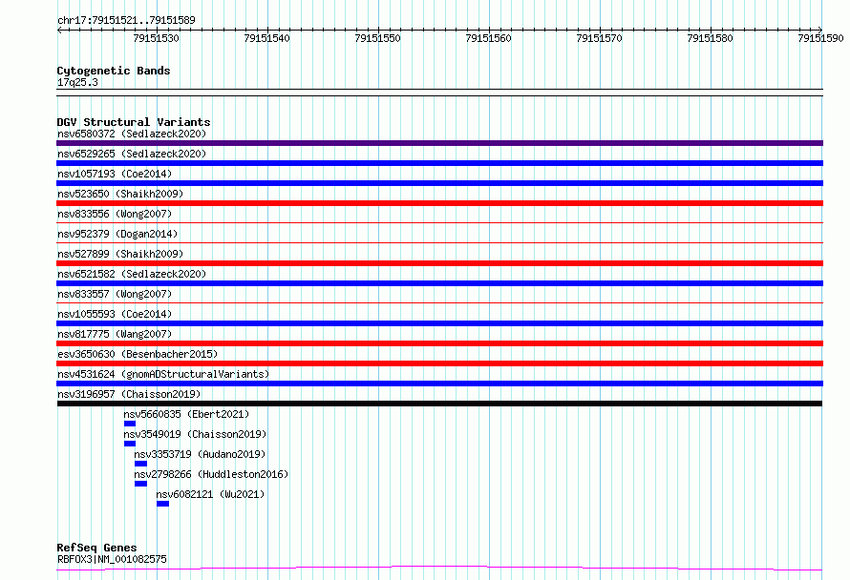Open nsv527899 (Shaikh2009) variant label
The width and height of the screenshot is (850, 580).
(x=120, y=254)
